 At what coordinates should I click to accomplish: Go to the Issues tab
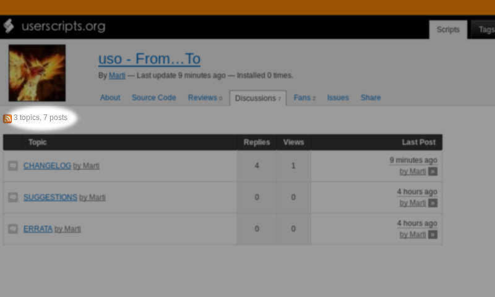338,98
